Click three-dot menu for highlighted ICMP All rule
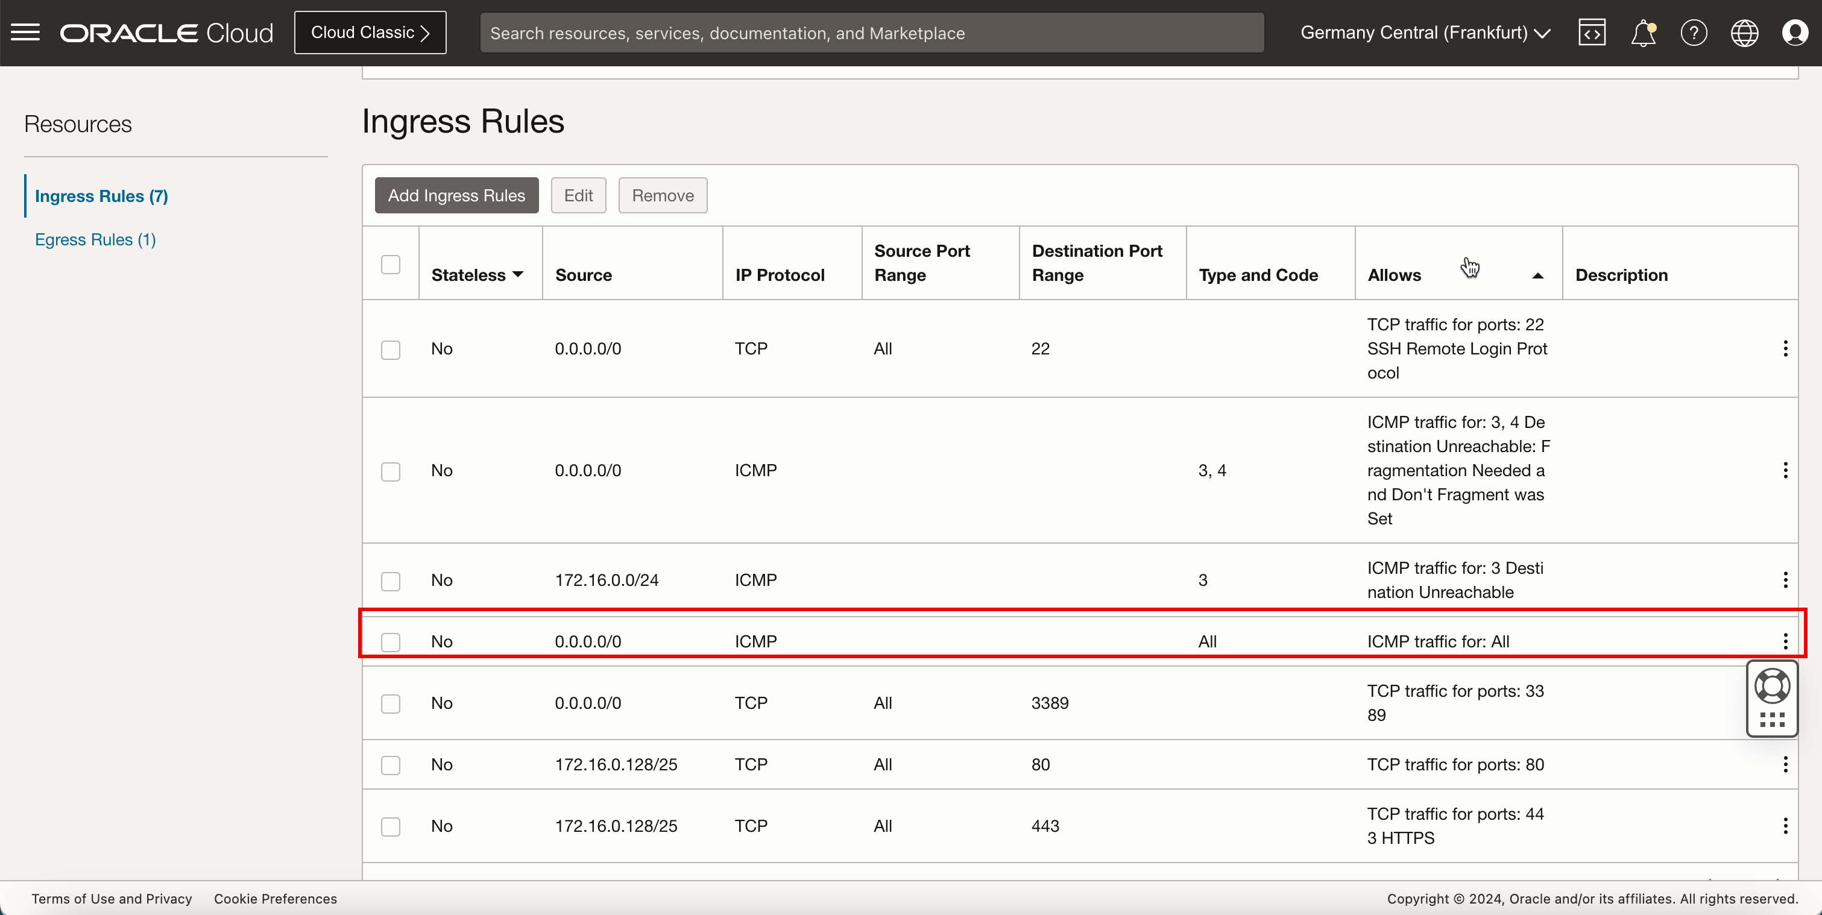The image size is (1822, 915). point(1782,641)
